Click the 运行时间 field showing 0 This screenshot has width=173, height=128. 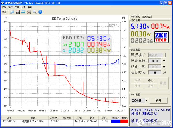tap(155, 73)
